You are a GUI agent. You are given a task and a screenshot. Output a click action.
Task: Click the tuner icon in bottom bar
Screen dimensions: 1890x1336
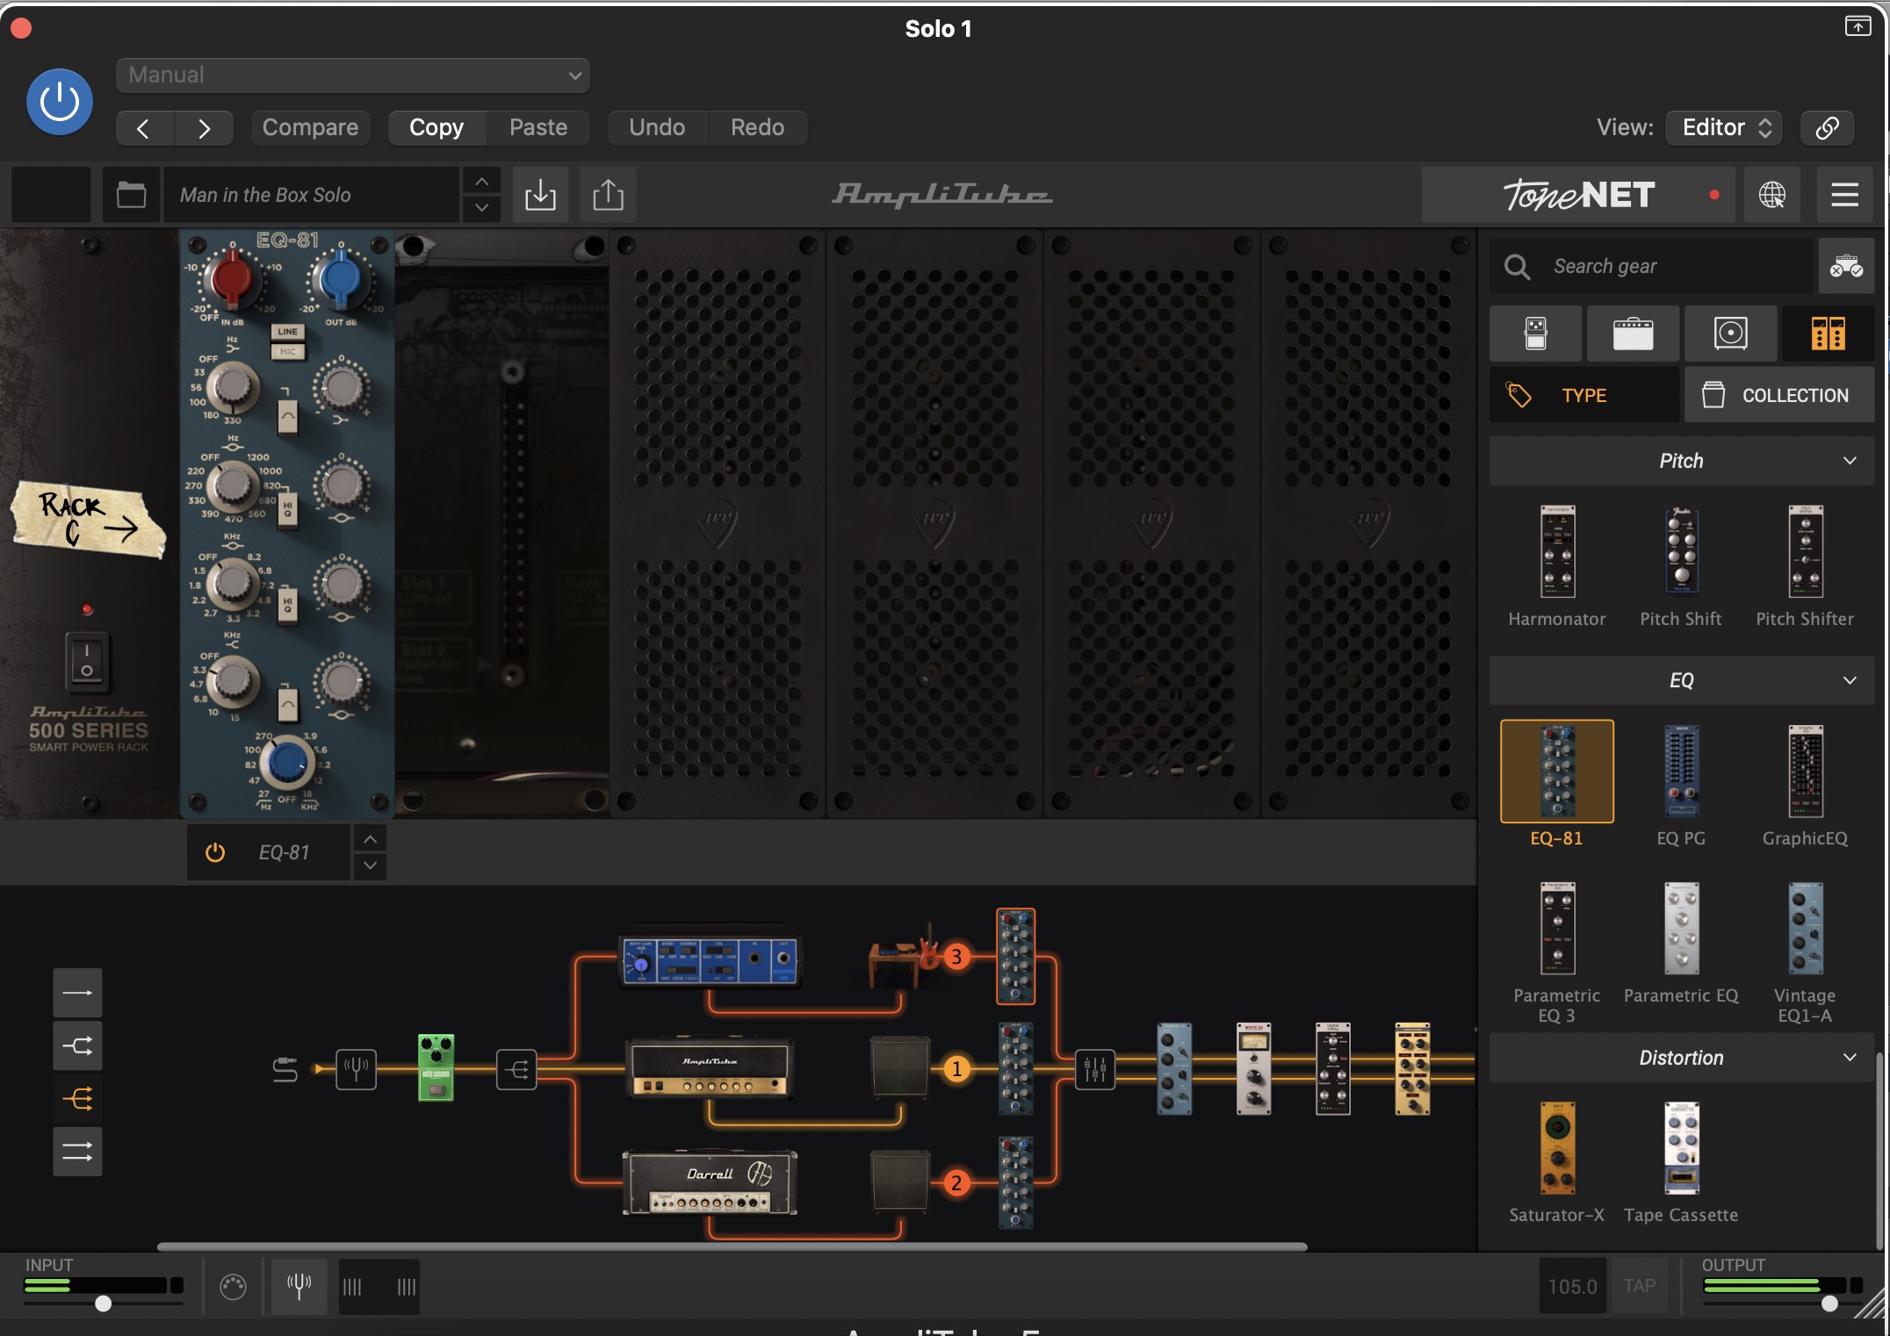tap(299, 1287)
